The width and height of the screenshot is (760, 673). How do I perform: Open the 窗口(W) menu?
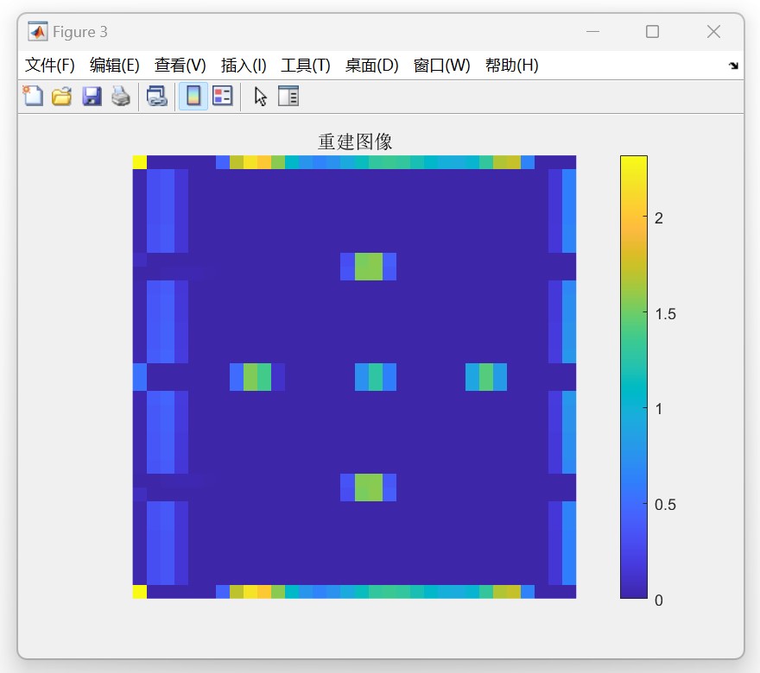click(441, 66)
